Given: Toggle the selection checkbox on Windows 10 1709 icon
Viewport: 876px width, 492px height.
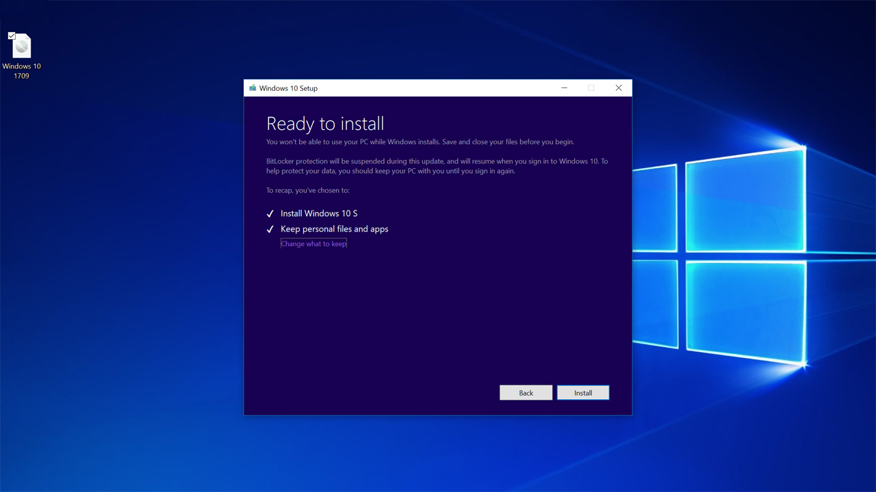Looking at the screenshot, I should (x=12, y=35).
